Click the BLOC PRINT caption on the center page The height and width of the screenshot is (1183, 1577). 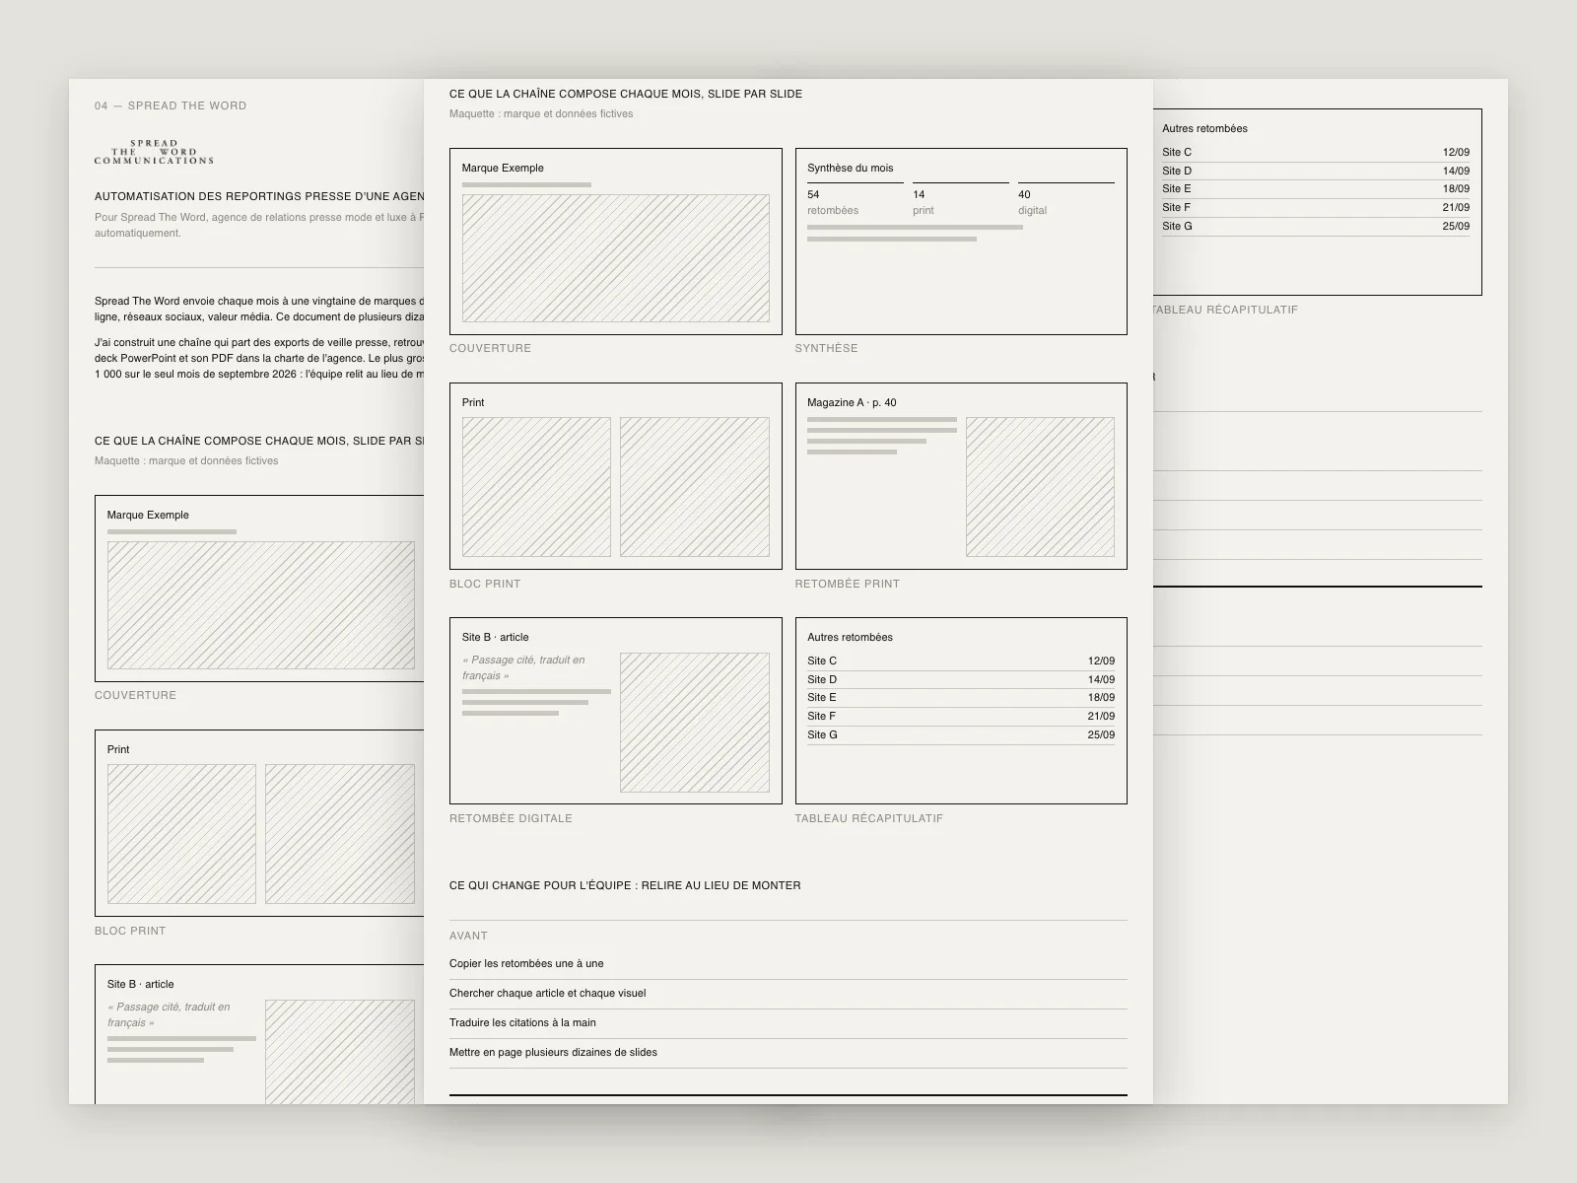tap(485, 584)
